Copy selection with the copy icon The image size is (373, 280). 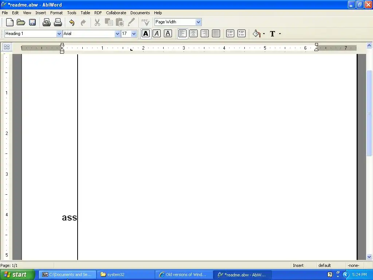pyautogui.click(x=109, y=22)
